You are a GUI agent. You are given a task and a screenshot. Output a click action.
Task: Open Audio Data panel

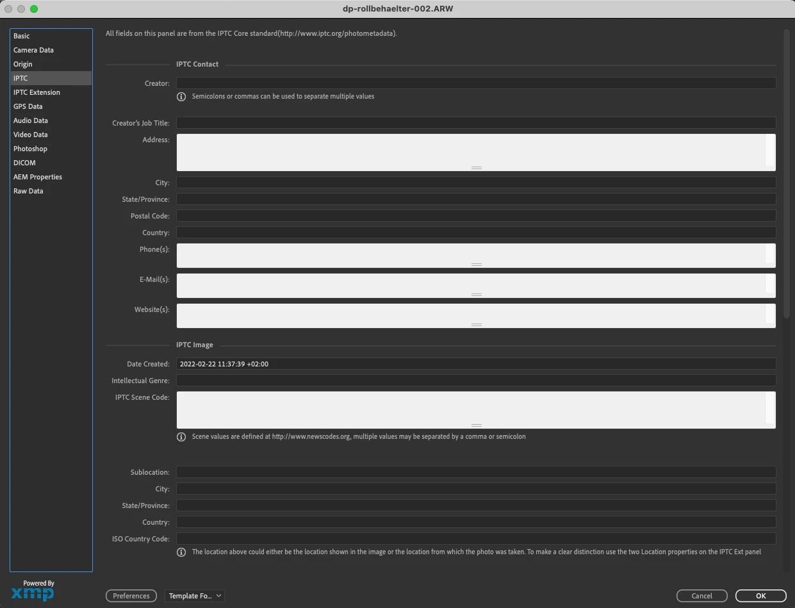[x=51, y=120]
